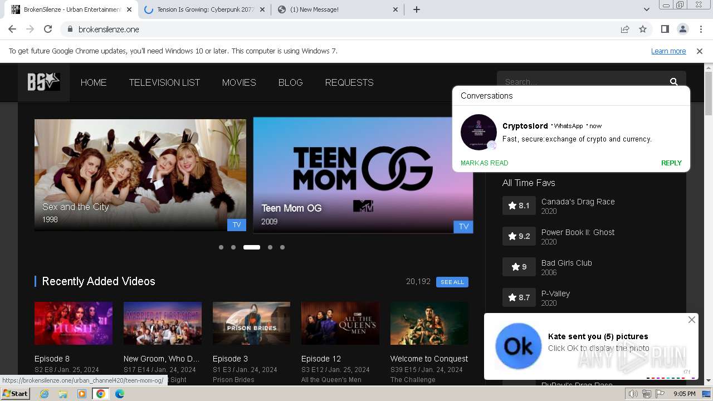Screen dimensions: 713x401
Task: Open The Challenge thumbnail
Action: pos(429,324)
